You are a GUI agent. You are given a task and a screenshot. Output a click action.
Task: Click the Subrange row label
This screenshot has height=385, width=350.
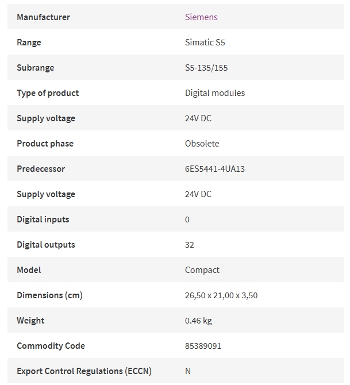coord(36,68)
